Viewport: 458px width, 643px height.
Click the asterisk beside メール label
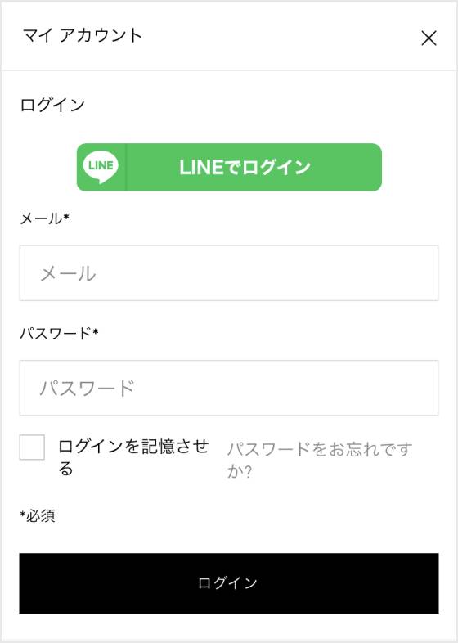tap(66, 216)
